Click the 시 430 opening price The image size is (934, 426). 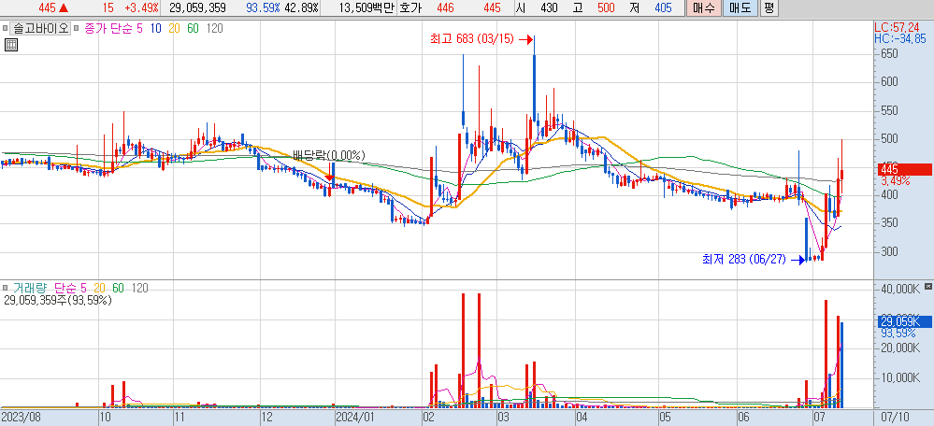point(538,8)
